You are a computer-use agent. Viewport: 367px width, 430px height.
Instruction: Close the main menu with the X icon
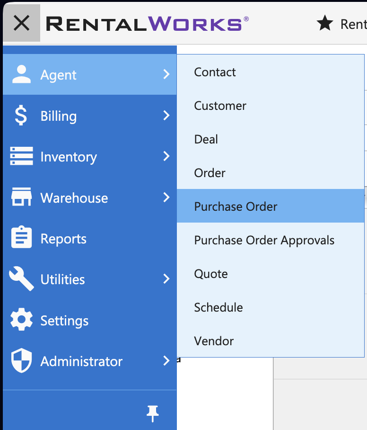point(22,23)
